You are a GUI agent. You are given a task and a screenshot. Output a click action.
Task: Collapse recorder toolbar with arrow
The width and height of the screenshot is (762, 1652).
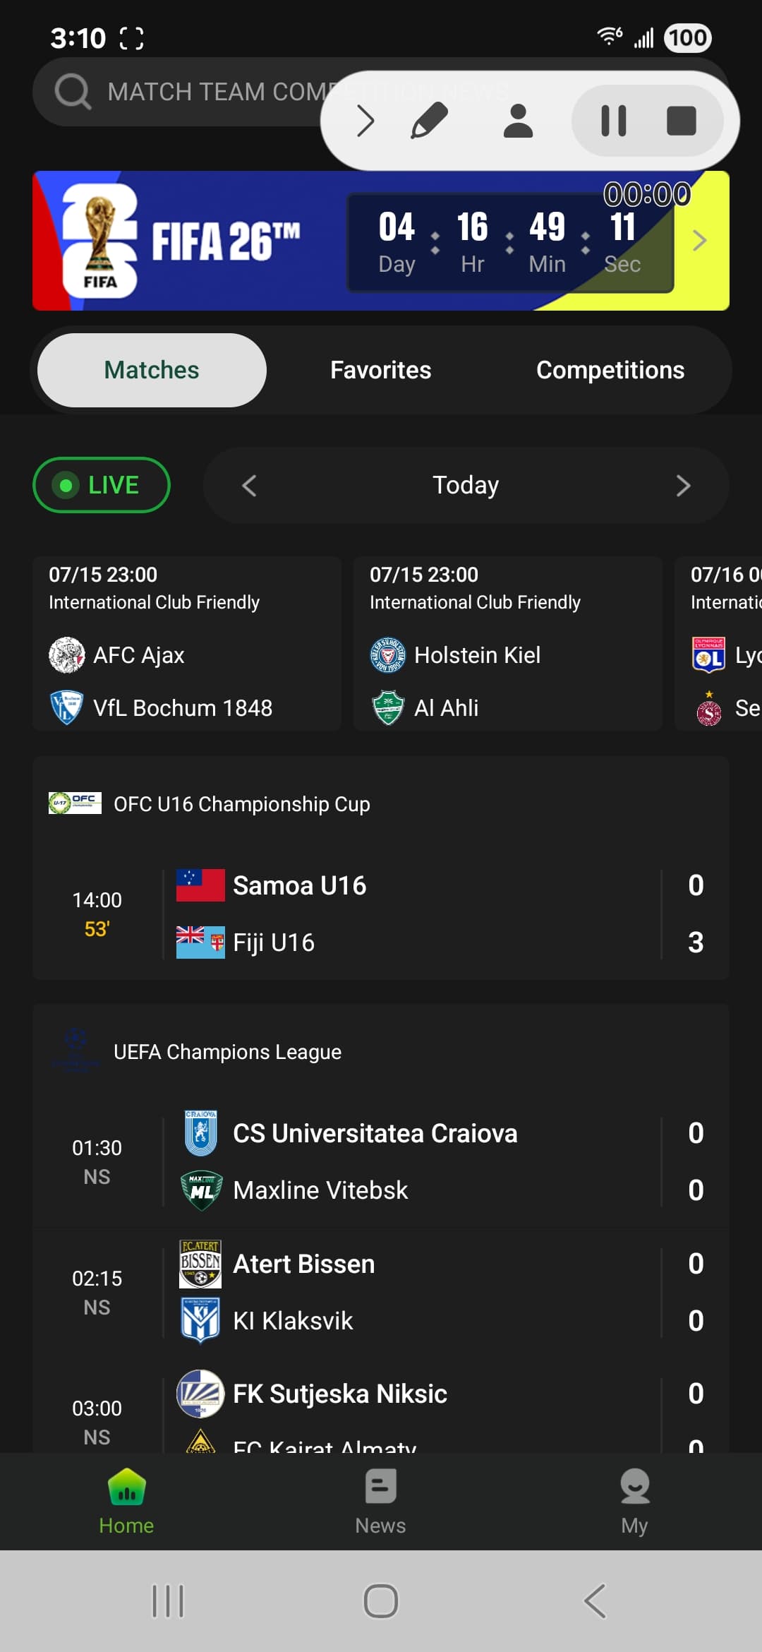pyautogui.click(x=365, y=121)
